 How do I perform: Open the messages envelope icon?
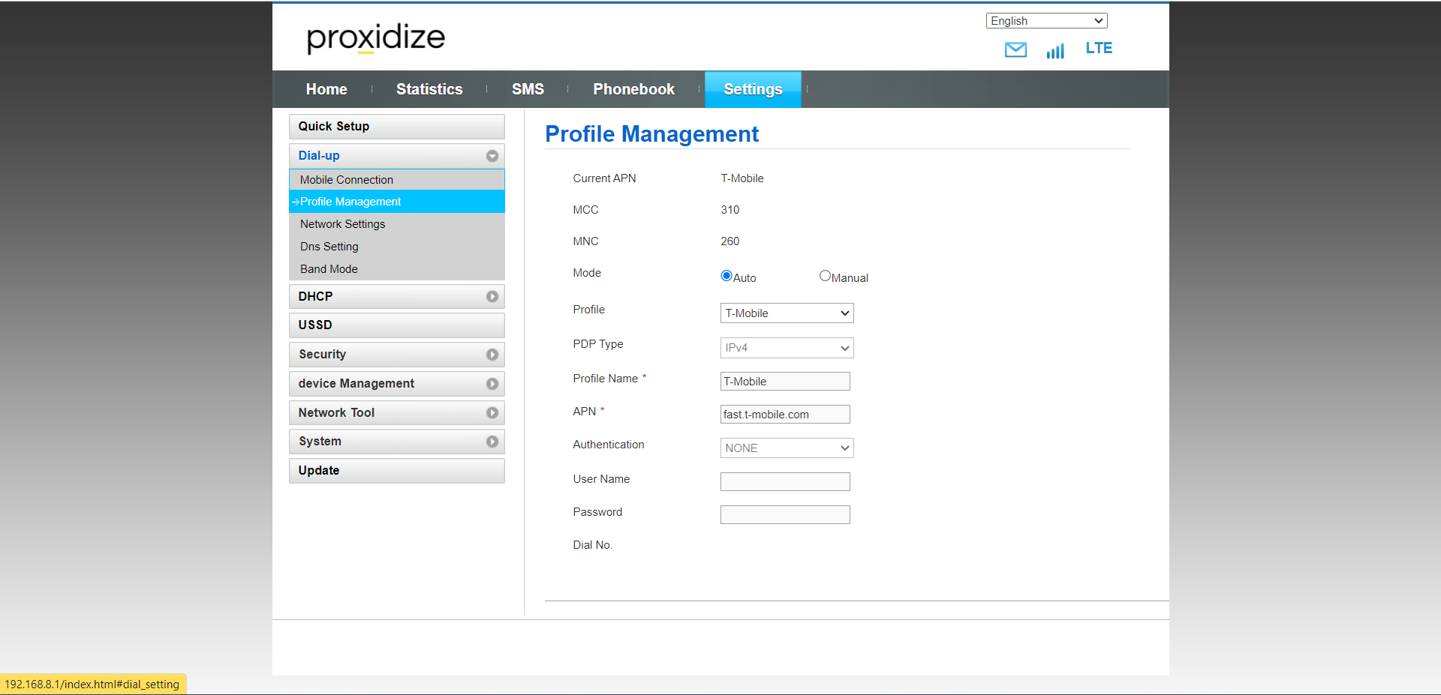pyautogui.click(x=1015, y=50)
